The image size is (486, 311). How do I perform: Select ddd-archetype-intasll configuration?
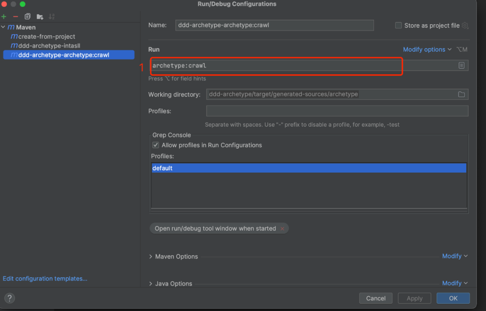coord(69,46)
